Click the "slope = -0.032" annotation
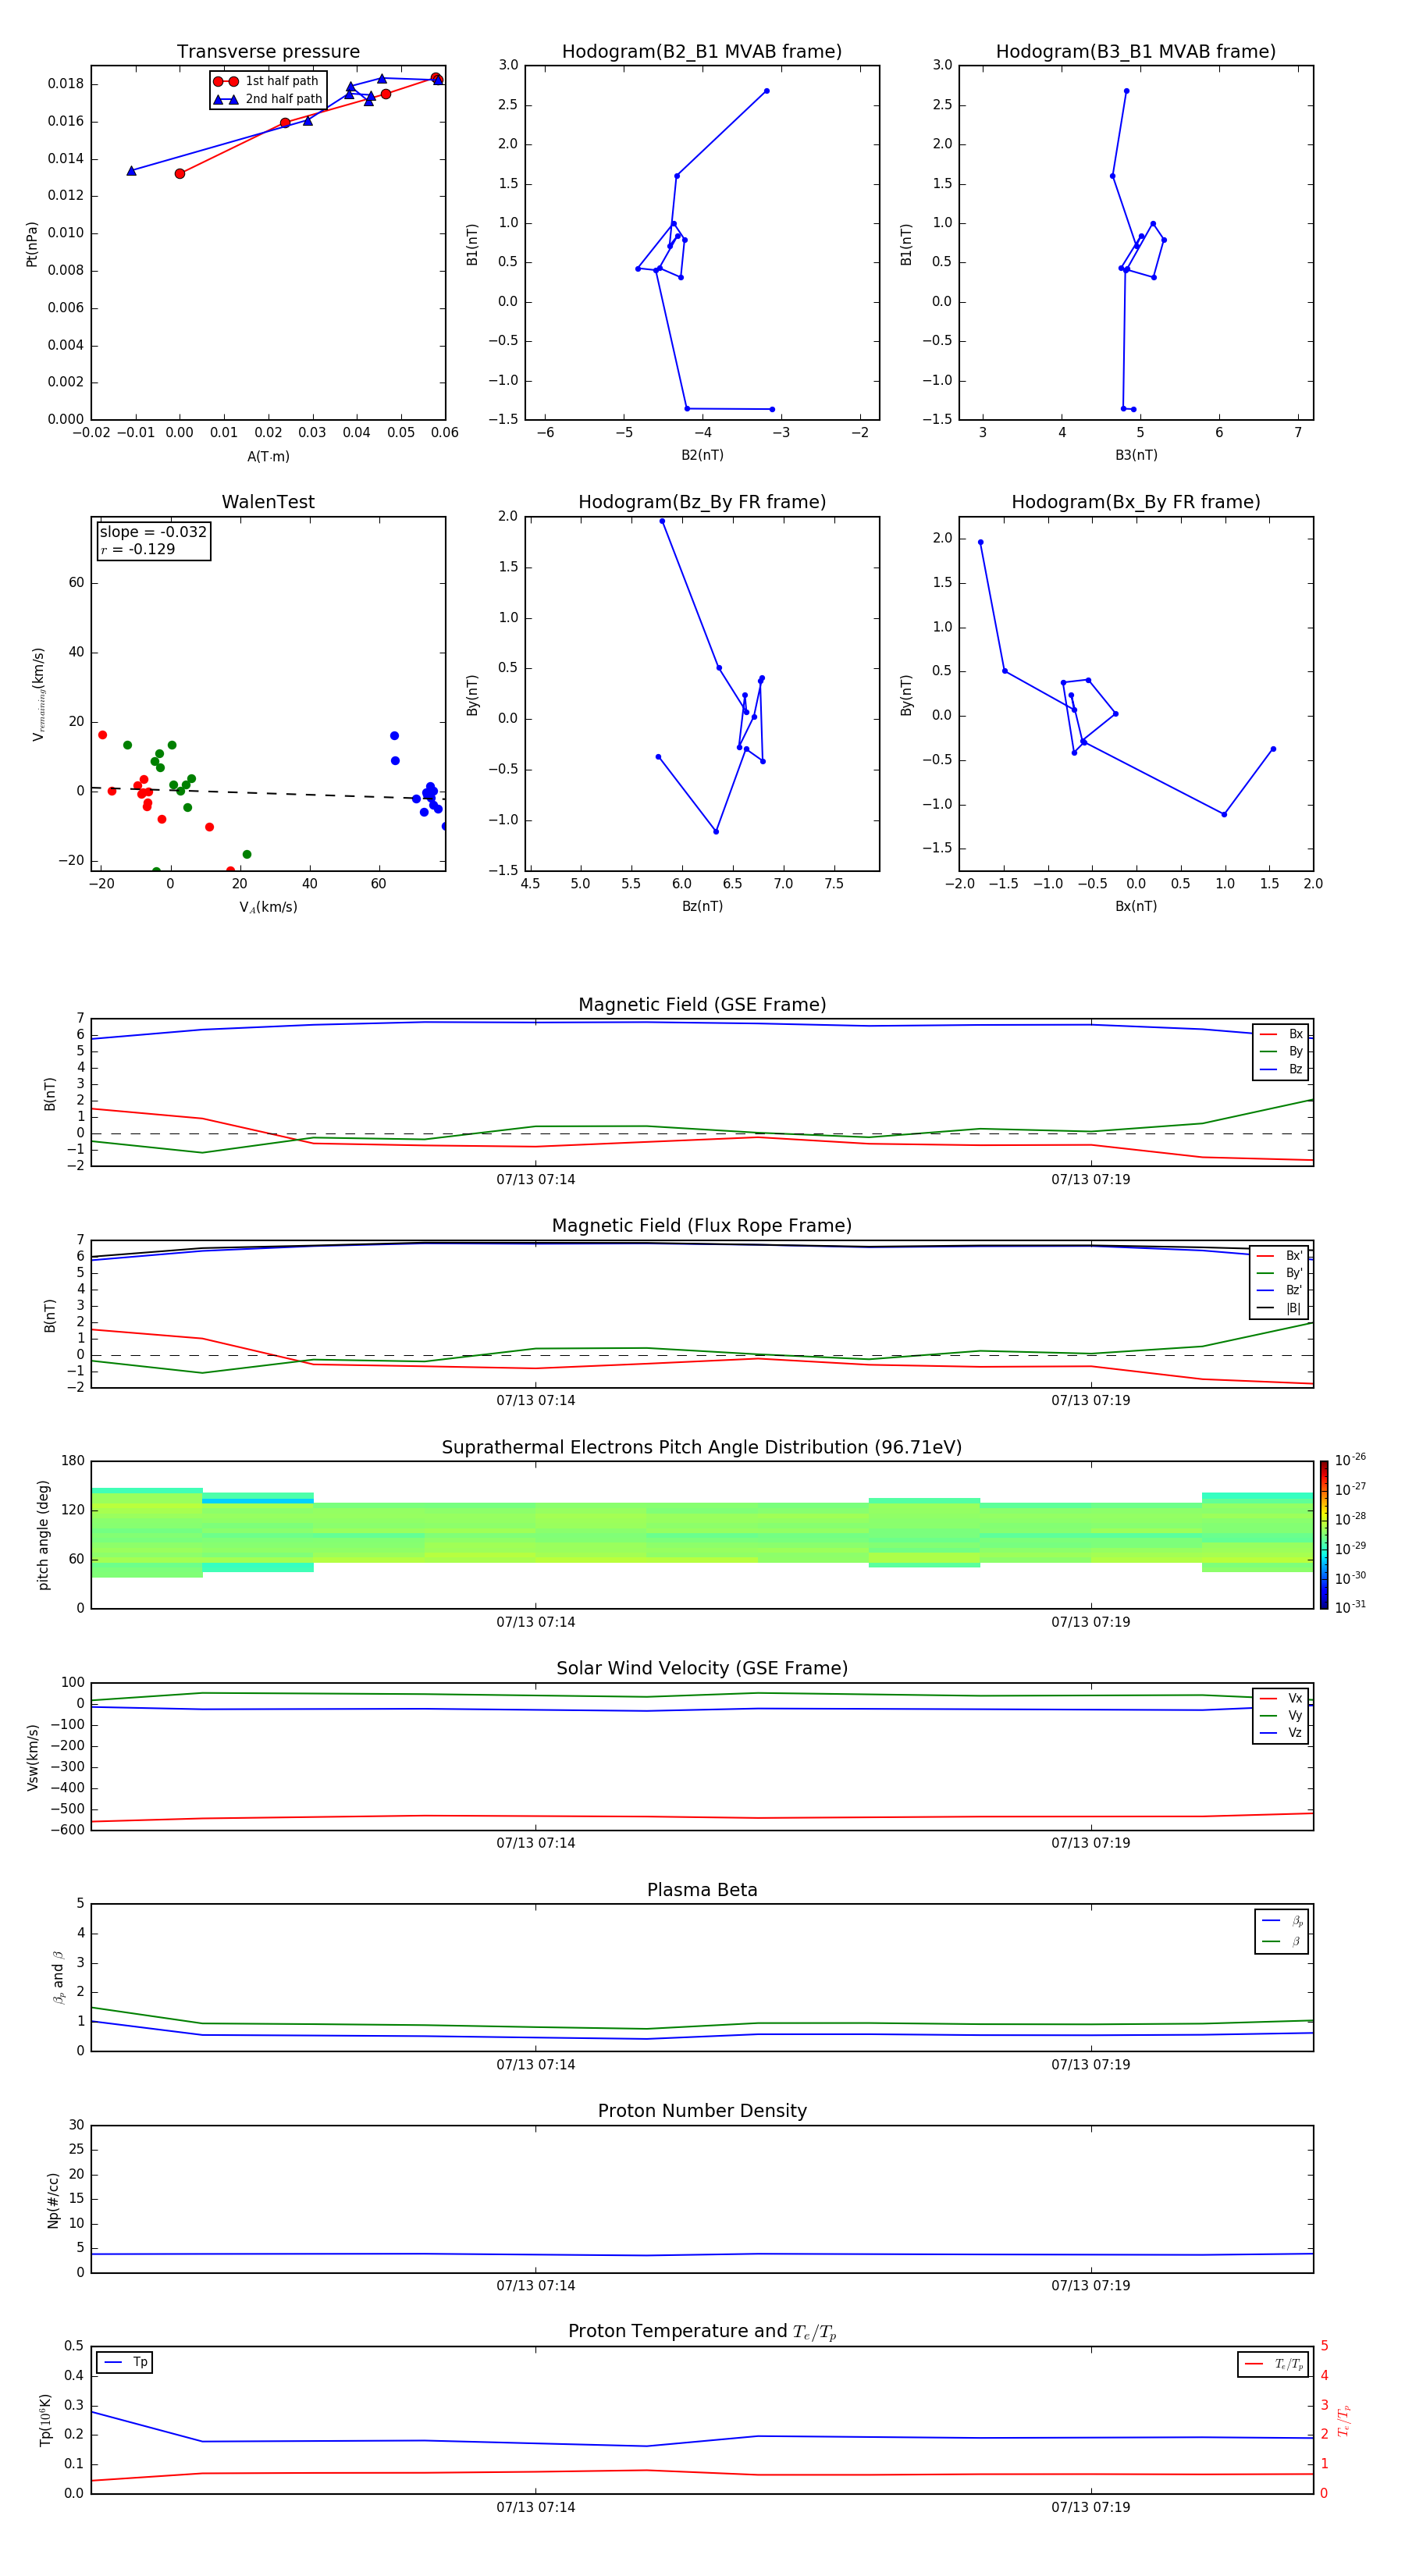The width and height of the screenshot is (1405, 2576). click(x=153, y=532)
